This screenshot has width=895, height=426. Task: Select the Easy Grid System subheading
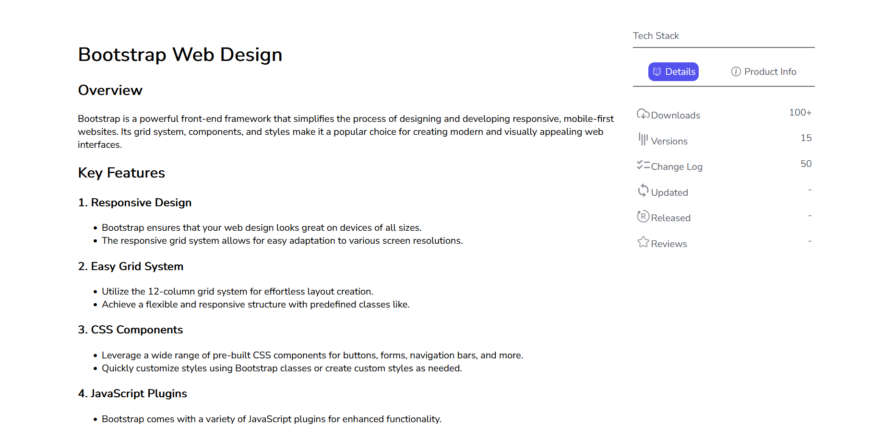coord(131,267)
